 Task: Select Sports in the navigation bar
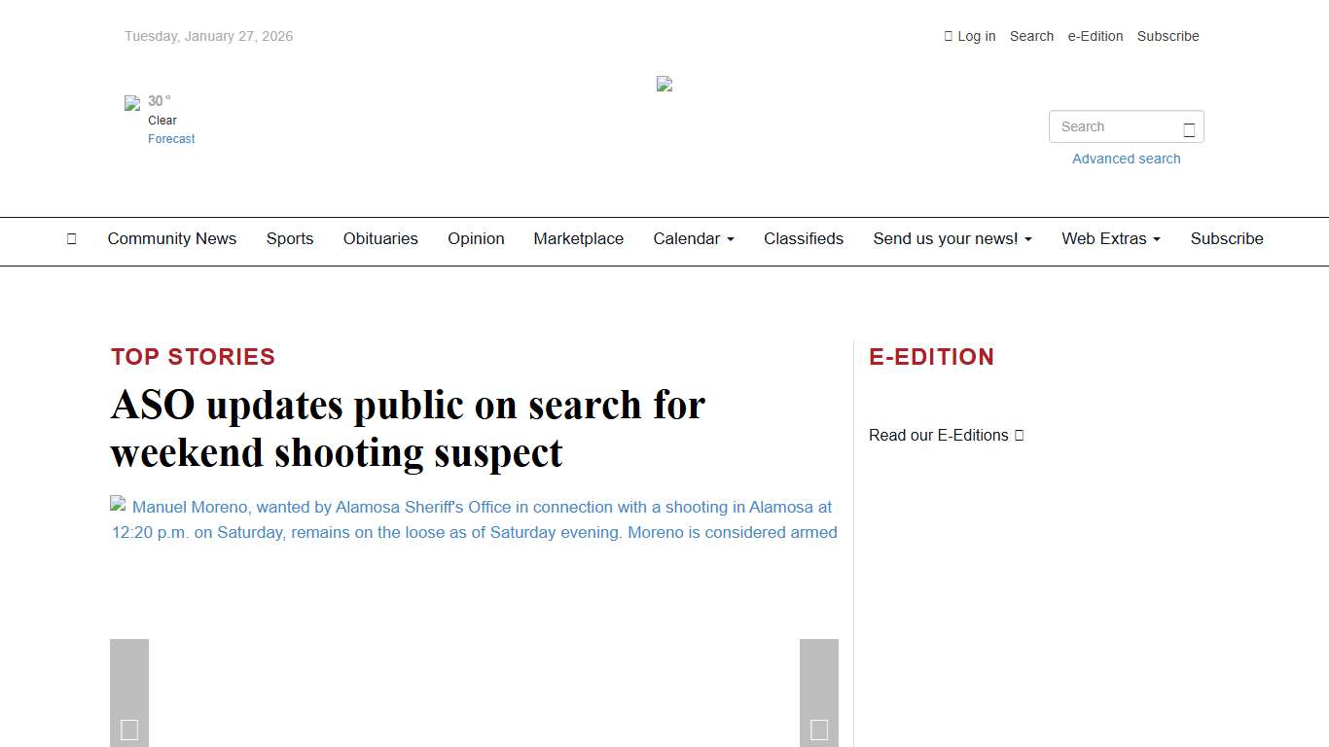pos(290,239)
